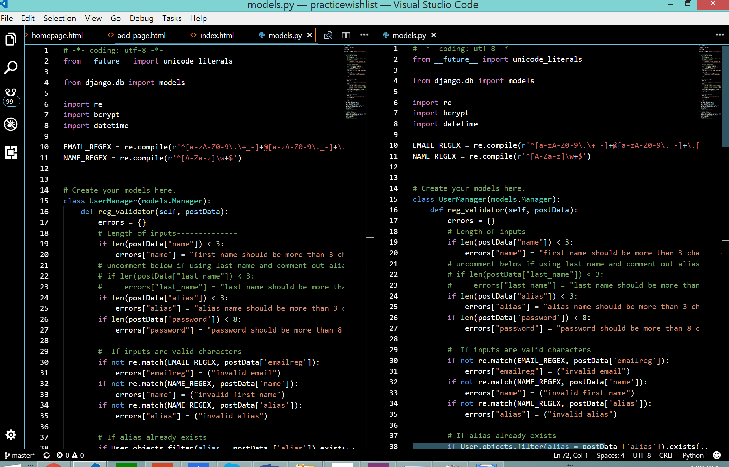
Task: Click EMAIL_REGEX on line 10 in left editor
Action: coord(87,147)
